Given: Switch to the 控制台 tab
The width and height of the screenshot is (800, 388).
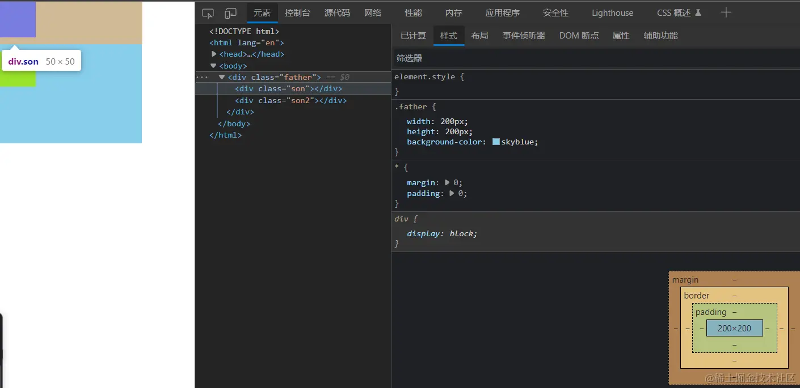Looking at the screenshot, I should click(298, 13).
